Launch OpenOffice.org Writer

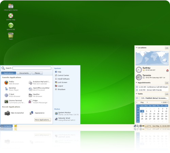(39, 89)
